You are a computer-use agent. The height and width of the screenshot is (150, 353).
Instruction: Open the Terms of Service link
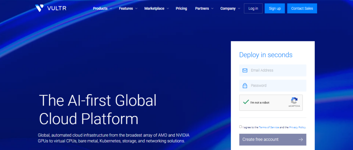click(x=269, y=128)
